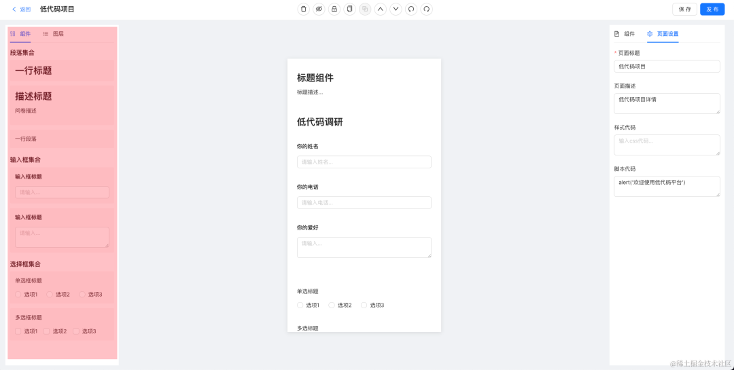
Task: Click the 你的电话 label on canvas
Action: coord(308,187)
